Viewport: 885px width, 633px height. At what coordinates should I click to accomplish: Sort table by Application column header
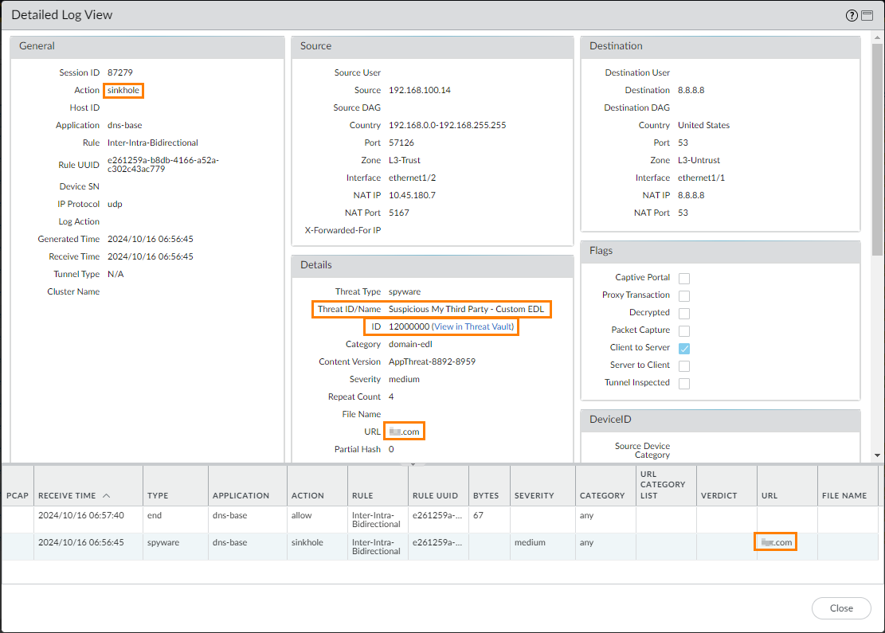click(x=242, y=495)
